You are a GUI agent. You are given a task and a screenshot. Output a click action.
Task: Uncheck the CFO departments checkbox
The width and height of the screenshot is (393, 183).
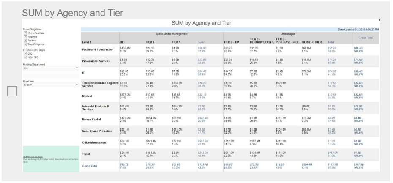(x=26, y=54)
